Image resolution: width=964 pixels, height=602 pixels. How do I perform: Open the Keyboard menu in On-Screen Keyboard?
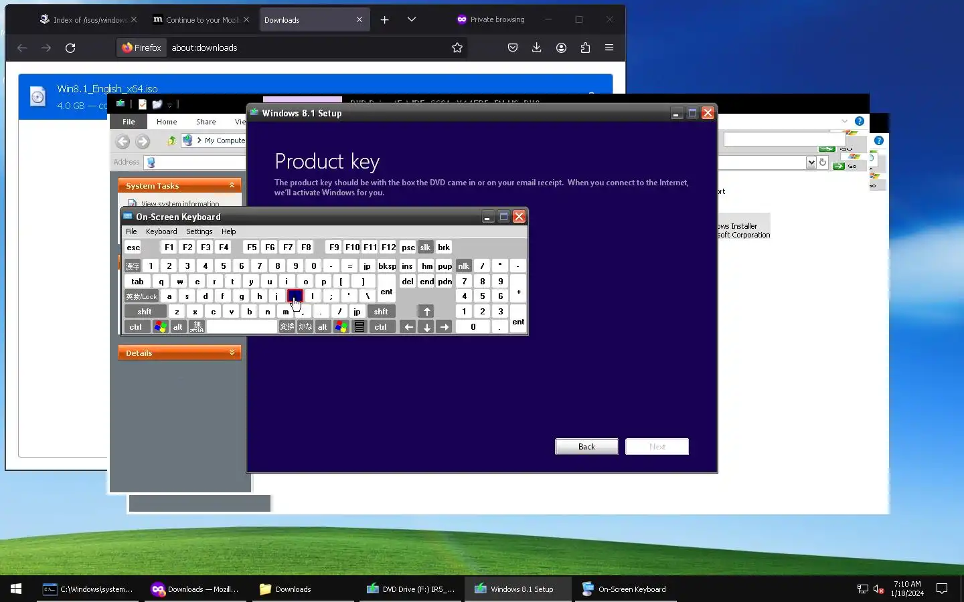[x=161, y=231]
